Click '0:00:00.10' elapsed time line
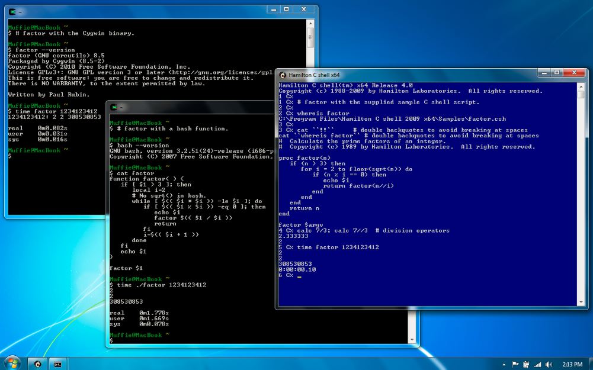The height and width of the screenshot is (370, 593). click(x=297, y=269)
